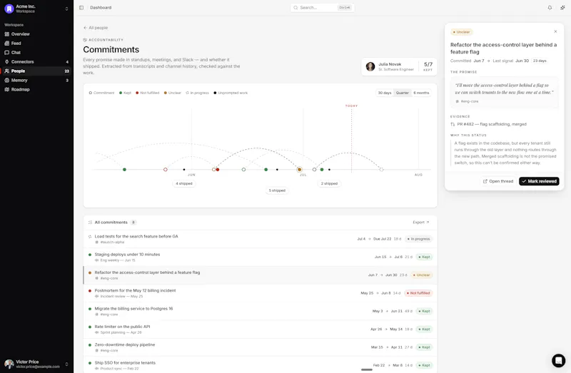
Task: Click the In progress legend item
Action: 198,93
